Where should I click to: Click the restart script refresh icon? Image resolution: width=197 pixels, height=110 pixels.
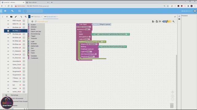[x=36, y=21]
